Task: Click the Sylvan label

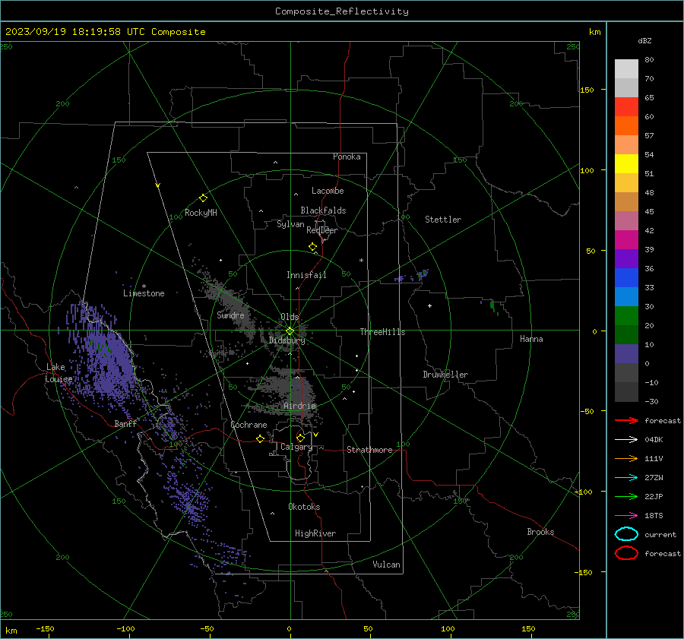Action: point(290,224)
